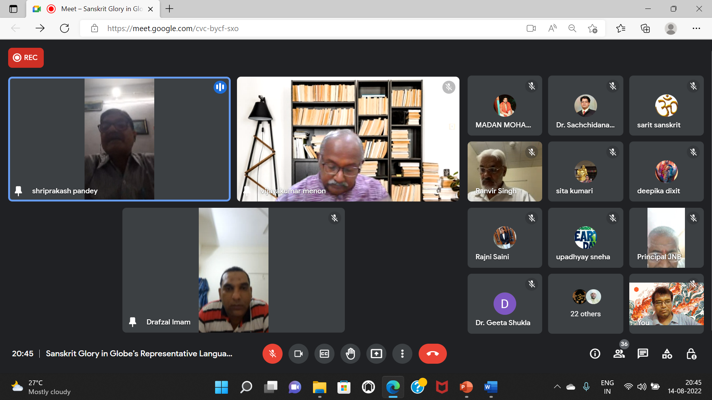
Task: Leave the call with red hang-up button
Action: (x=432, y=354)
